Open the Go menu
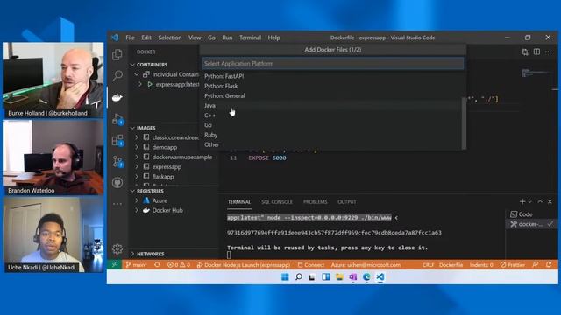Screen dimensions: 561x315 (x=211, y=38)
